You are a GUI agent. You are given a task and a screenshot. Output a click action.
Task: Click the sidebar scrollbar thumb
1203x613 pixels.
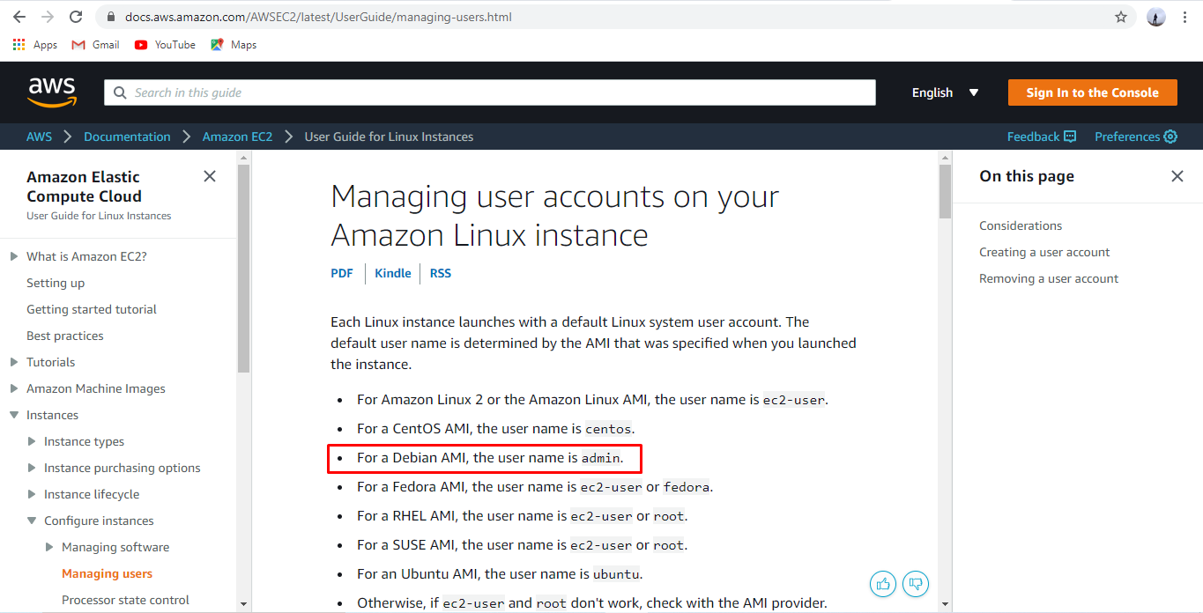(x=244, y=270)
